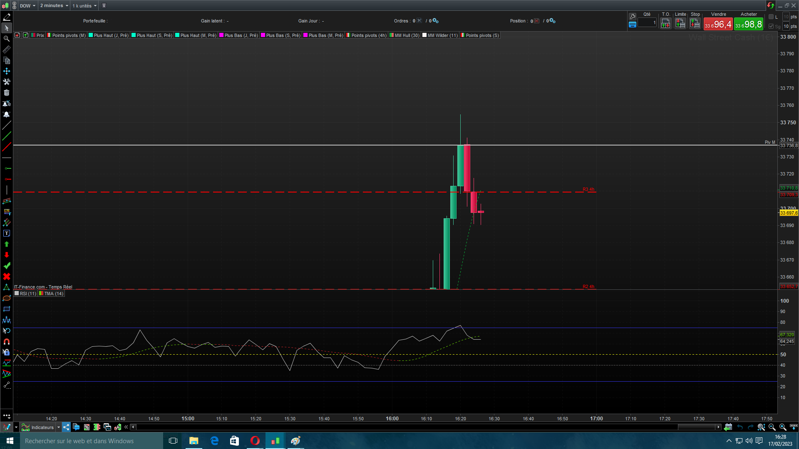Viewport: 799px width, 449px height.
Task: Expand the Indicateurs dropdown arrow
Action: (59, 427)
